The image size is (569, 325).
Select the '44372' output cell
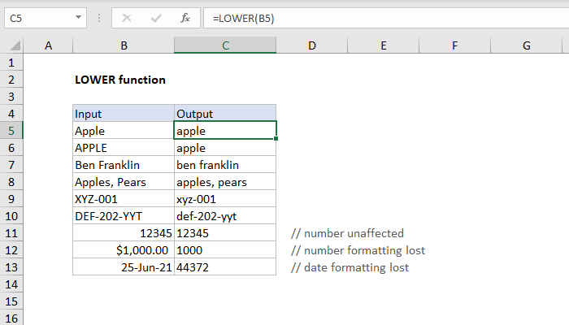tap(225, 267)
